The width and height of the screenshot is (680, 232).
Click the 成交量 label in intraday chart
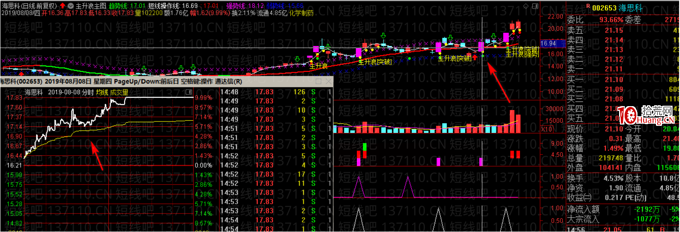(x=119, y=92)
